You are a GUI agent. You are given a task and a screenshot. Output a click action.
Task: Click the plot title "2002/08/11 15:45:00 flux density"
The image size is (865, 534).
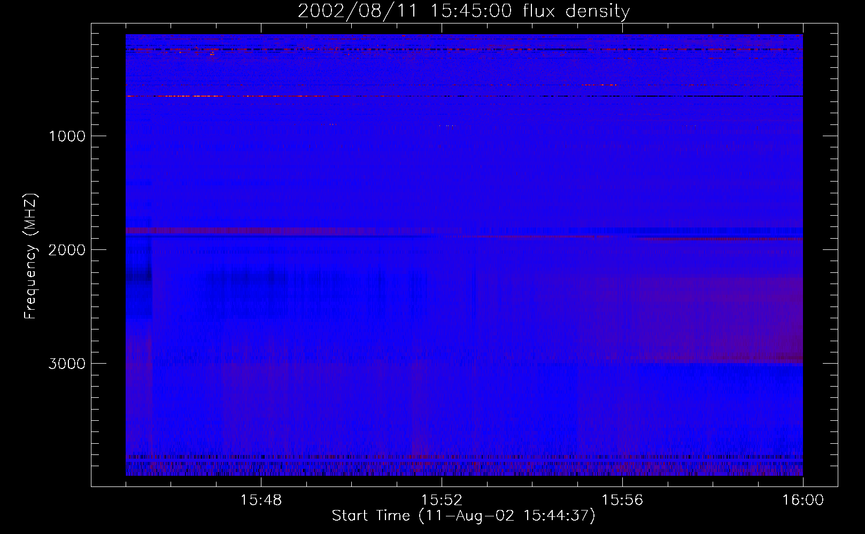464,11
